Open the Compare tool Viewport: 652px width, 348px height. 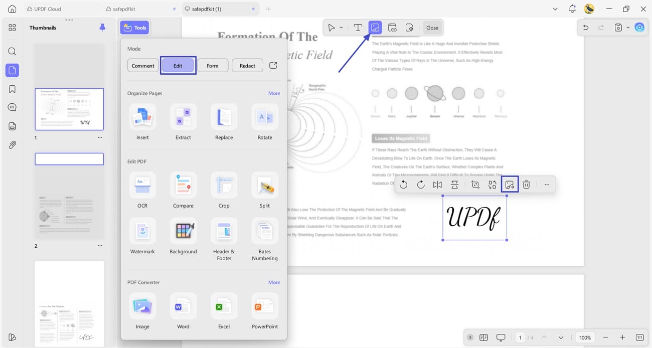point(183,190)
